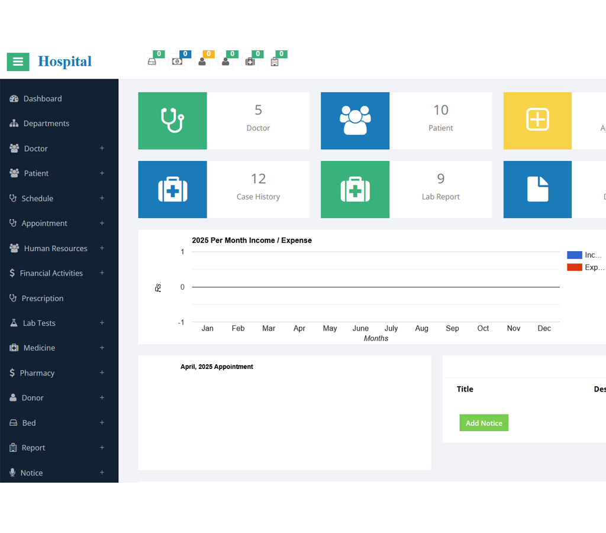This screenshot has height=533, width=606.
Task: Open the Case History tile showing 12
Action: coord(224,190)
